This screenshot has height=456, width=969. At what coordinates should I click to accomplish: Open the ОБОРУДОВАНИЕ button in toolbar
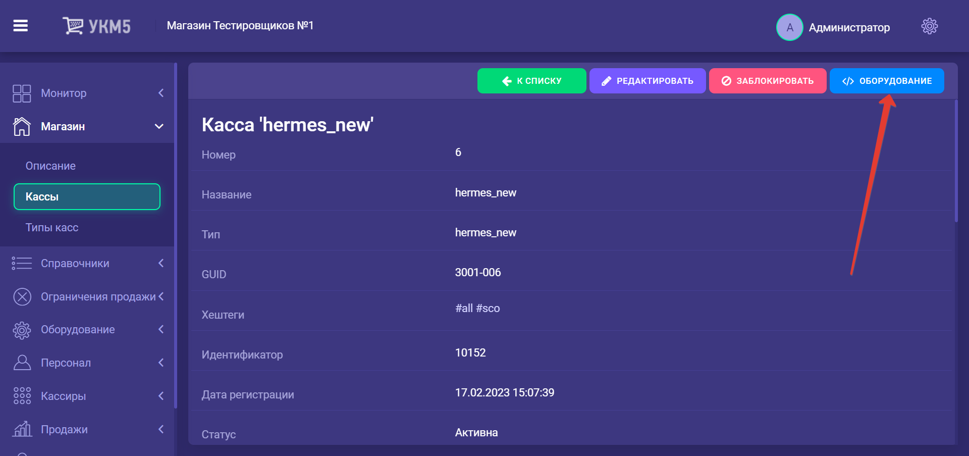[887, 81]
